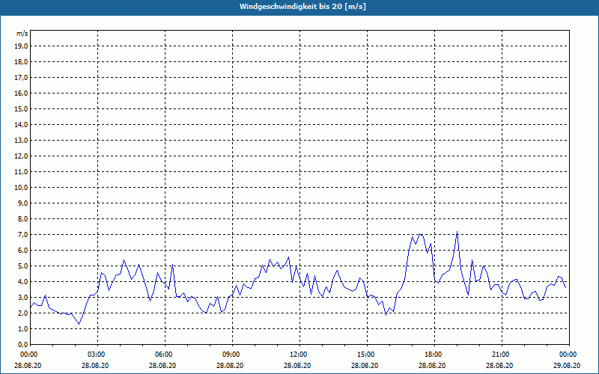Click the 'm/s' unit label on the y-axis
This screenshot has width=599, height=374.
pyautogui.click(x=22, y=34)
